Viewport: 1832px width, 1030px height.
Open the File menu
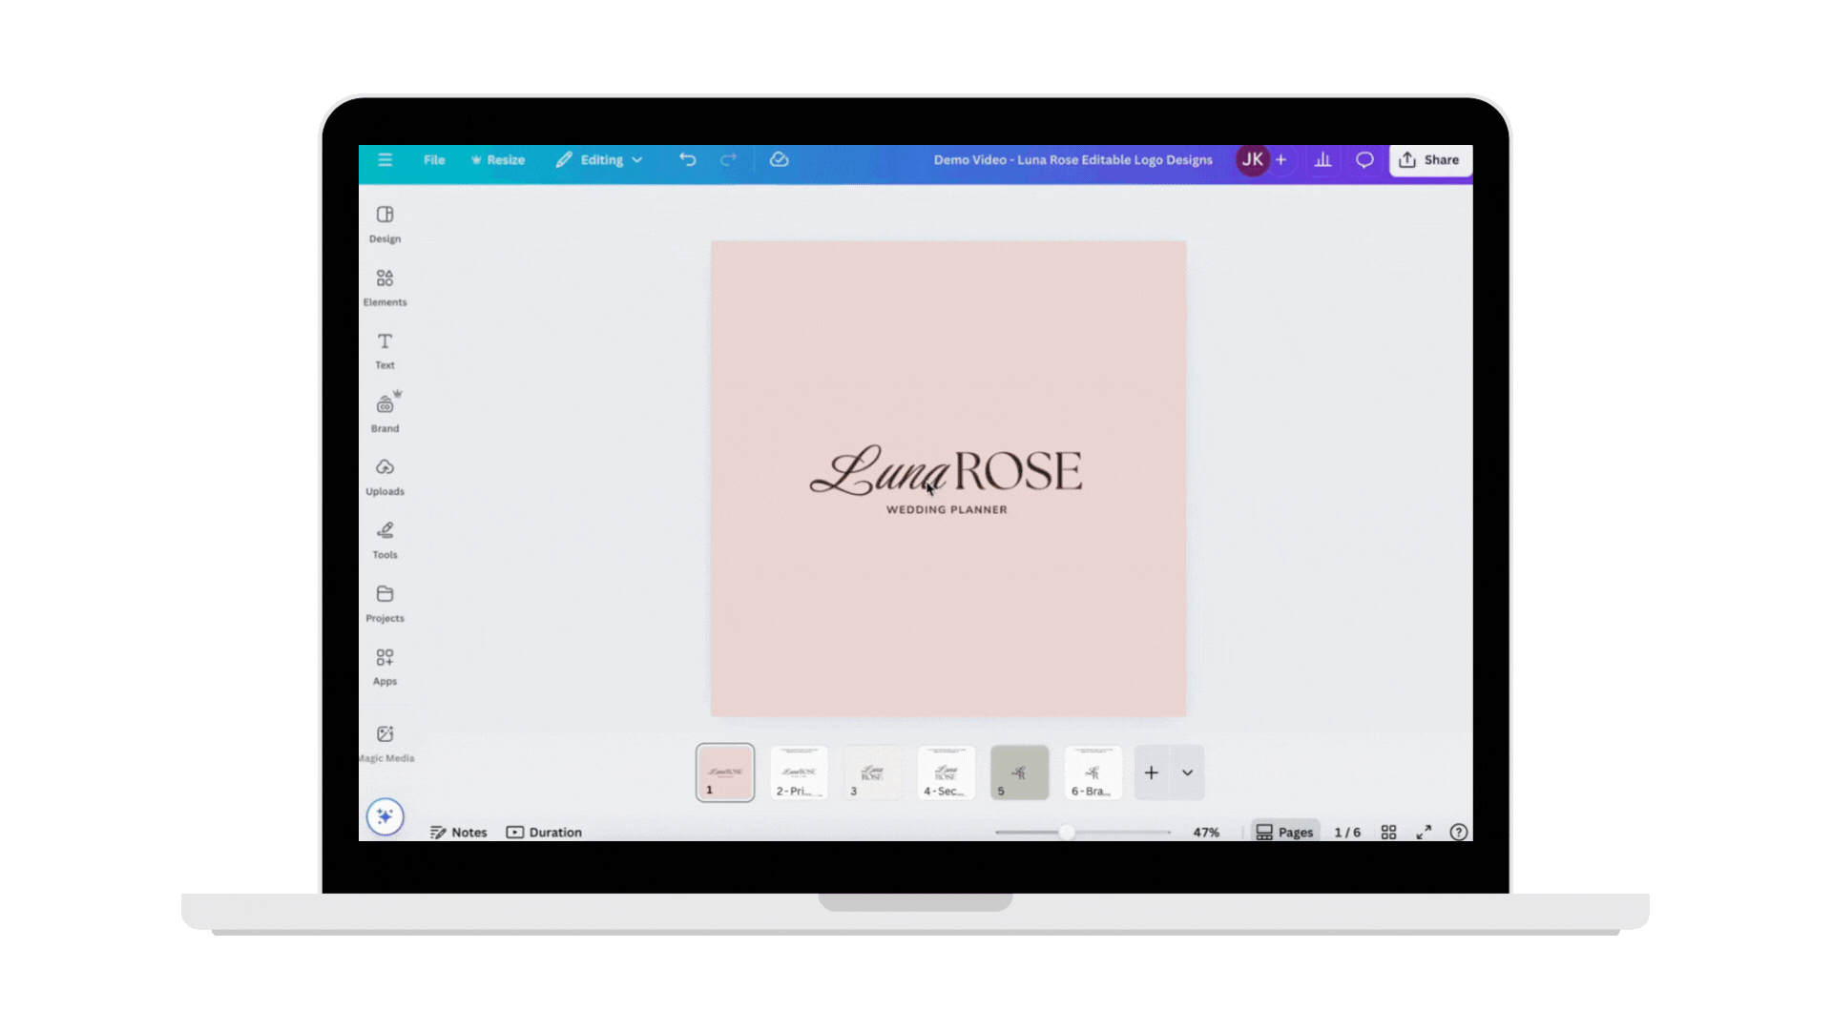(x=434, y=159)
